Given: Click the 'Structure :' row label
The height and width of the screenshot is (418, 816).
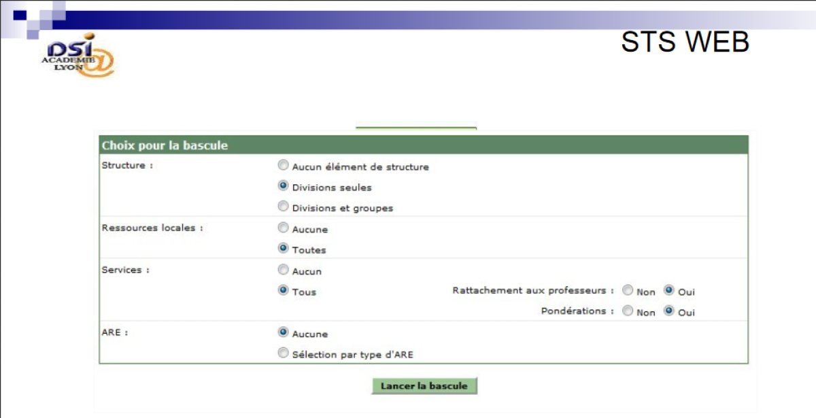Looking at the screenshot, I should [127, 166].
